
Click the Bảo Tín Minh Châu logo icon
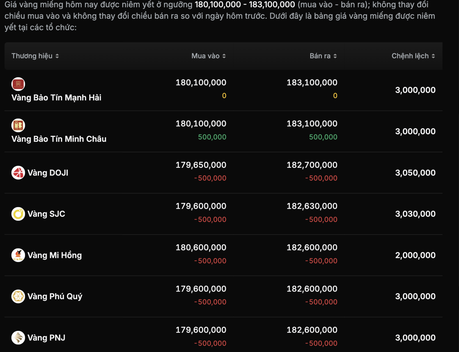[18, 126]
